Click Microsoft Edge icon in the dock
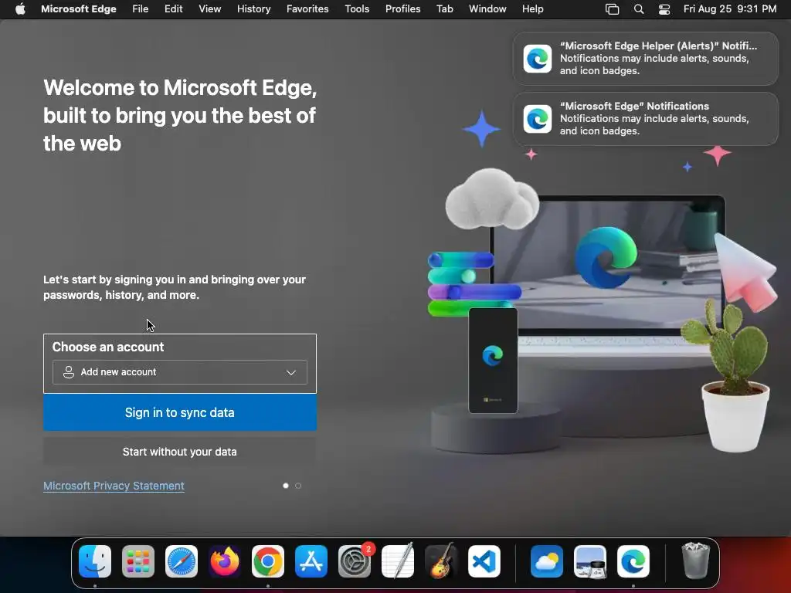The image size is (791, 593). [633, 561]
